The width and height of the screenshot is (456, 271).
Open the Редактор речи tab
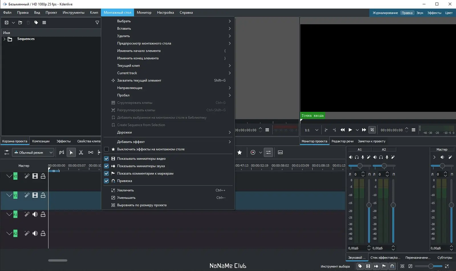click(x=342, y=141)
